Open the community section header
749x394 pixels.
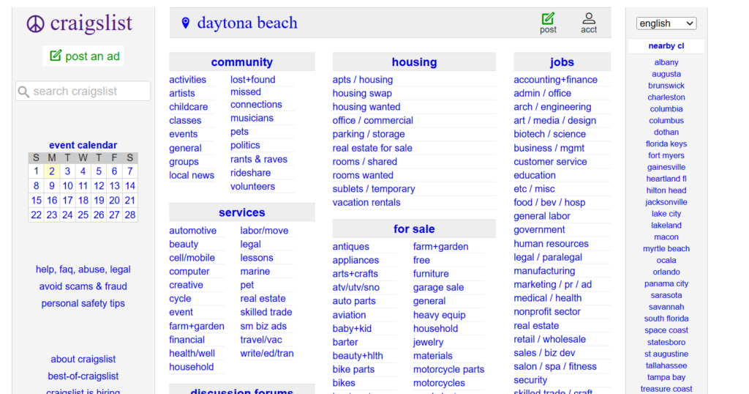[241, 62]
